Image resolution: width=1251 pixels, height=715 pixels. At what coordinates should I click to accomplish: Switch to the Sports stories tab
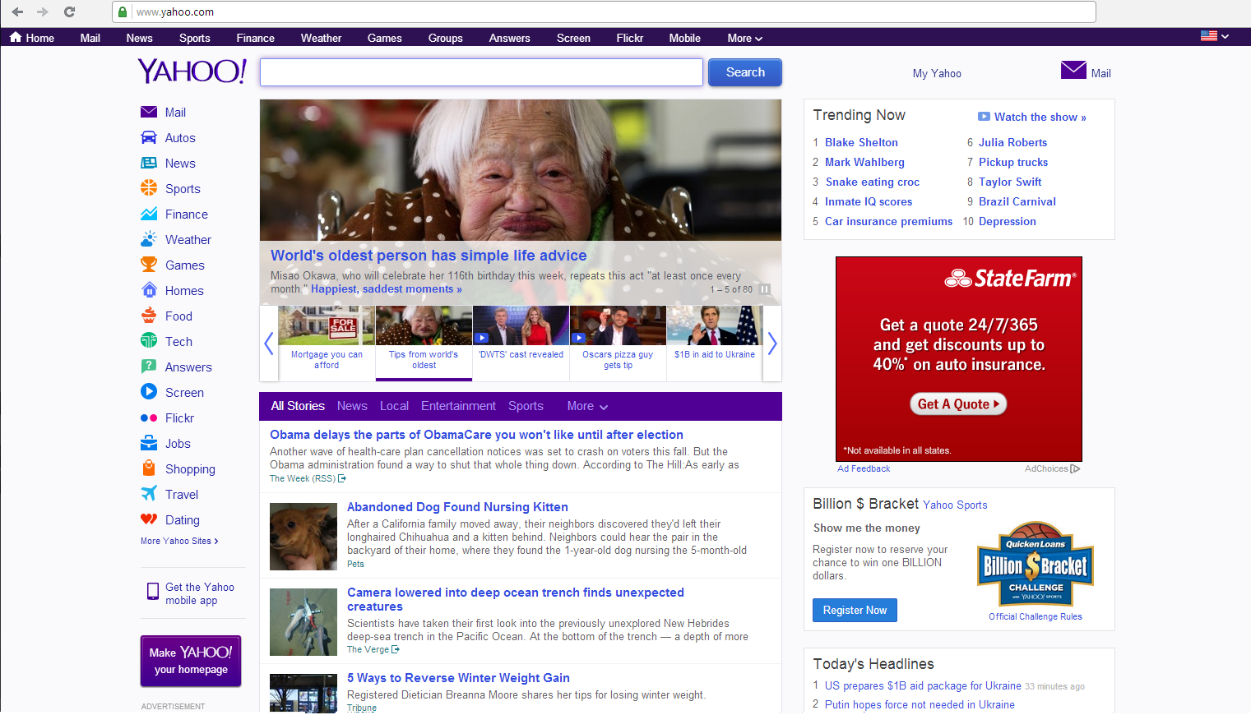(x=526, y=406)
